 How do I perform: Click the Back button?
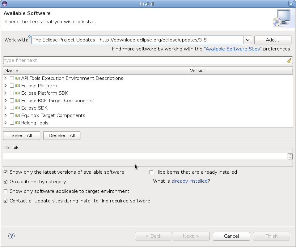[154, 236]
